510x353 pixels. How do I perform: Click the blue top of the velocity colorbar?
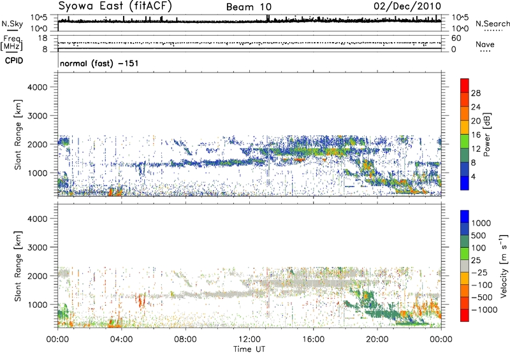[465, 217]
